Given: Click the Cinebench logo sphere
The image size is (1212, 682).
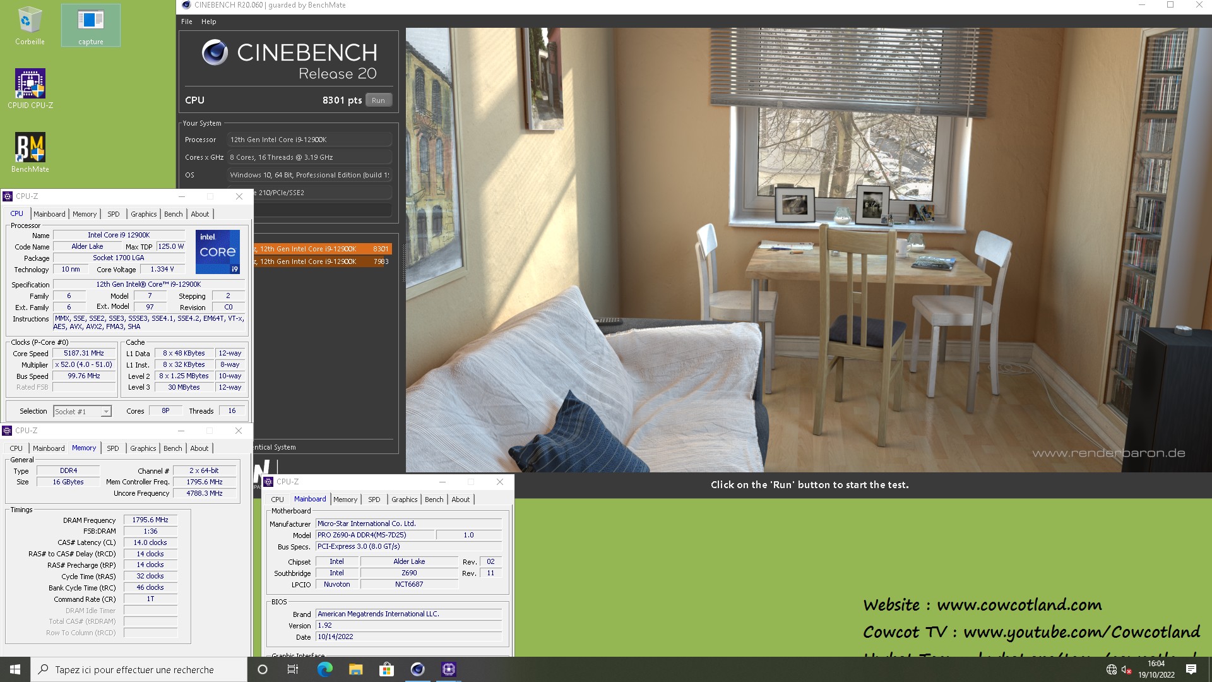Looking at the screenshot, I should coord(215,52).
